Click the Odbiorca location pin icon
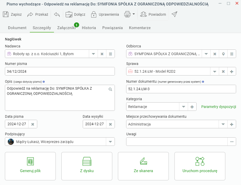241x185 pixels. click(x=223, y=54)
